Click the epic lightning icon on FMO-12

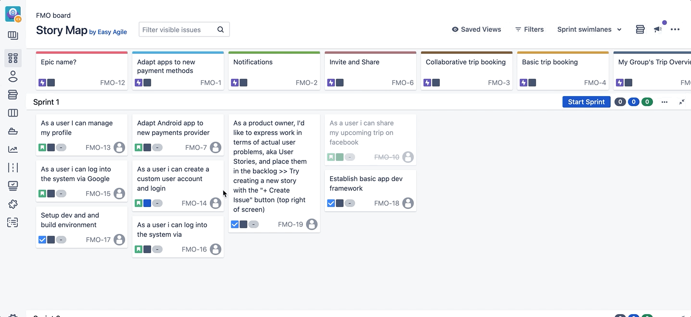point(42,83)
